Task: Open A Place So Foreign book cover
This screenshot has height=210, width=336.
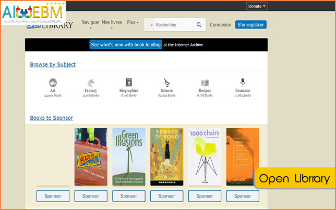Action: coord(91,156)
